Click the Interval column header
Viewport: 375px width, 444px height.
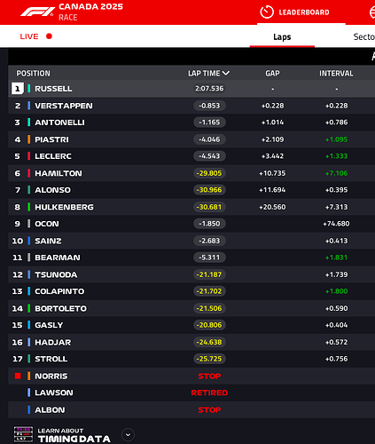tap(336, 73)
